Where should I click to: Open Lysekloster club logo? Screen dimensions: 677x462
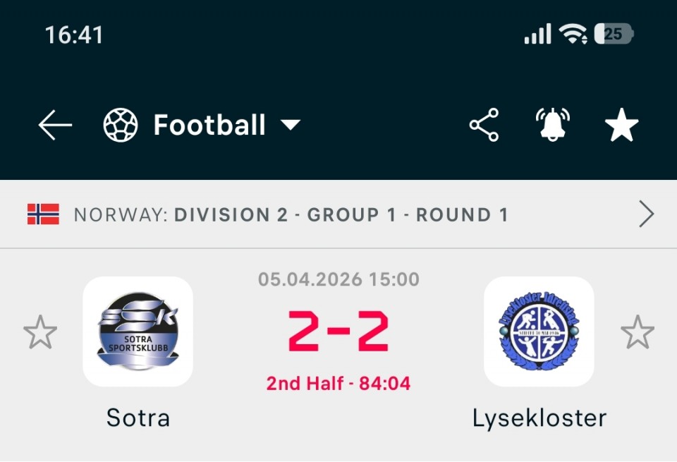[539, 332]
